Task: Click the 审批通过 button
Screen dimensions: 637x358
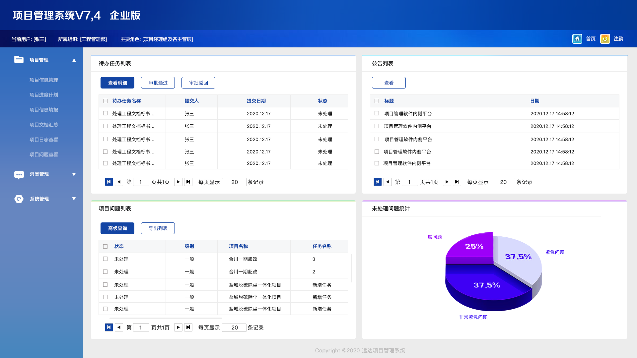Action: tap(158, 83)
